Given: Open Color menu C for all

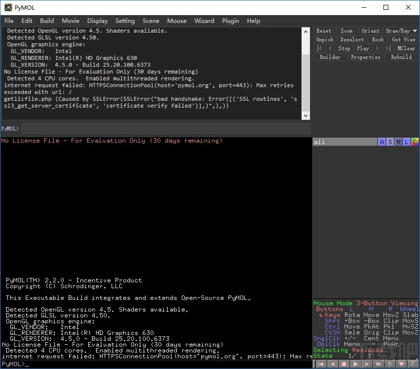Looking at the screenshot, I should [x=415, y=142].
